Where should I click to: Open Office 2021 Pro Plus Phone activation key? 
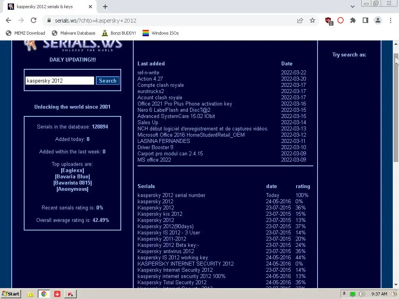[185, 104]
